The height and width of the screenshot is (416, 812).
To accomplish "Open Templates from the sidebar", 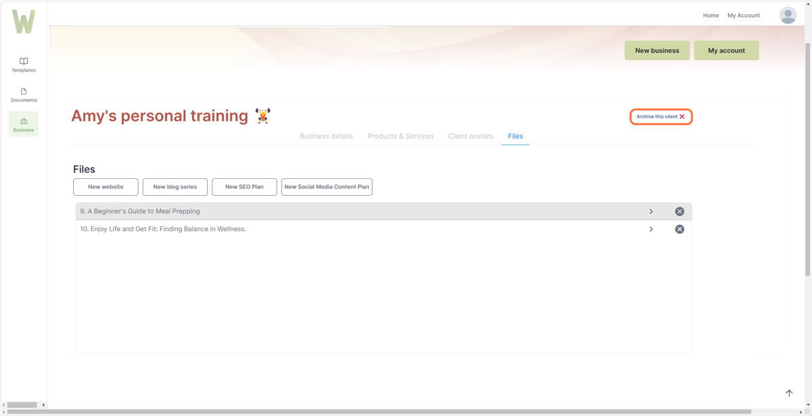I will (24, 65).
